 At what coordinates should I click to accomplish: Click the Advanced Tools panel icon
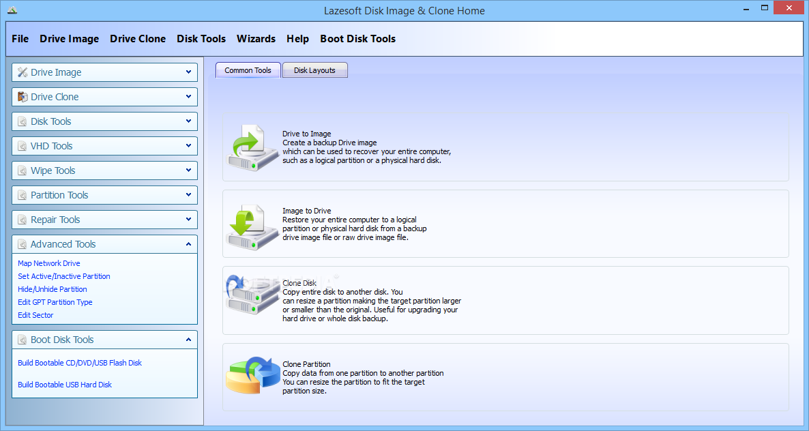[x=23, y=244]
